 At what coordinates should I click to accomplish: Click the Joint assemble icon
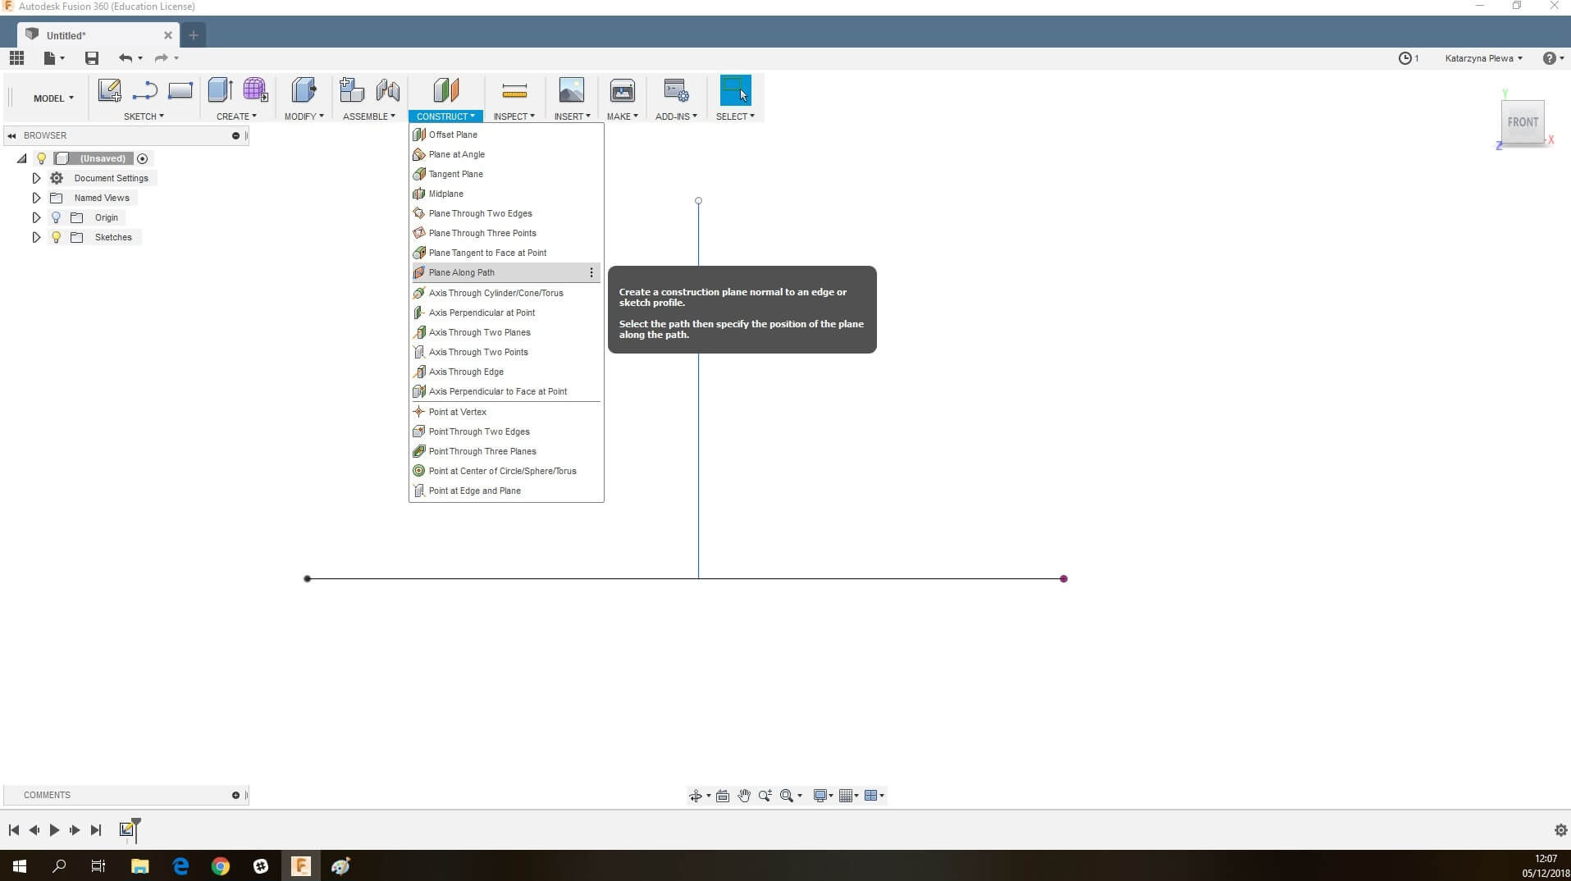click(388, 90)
